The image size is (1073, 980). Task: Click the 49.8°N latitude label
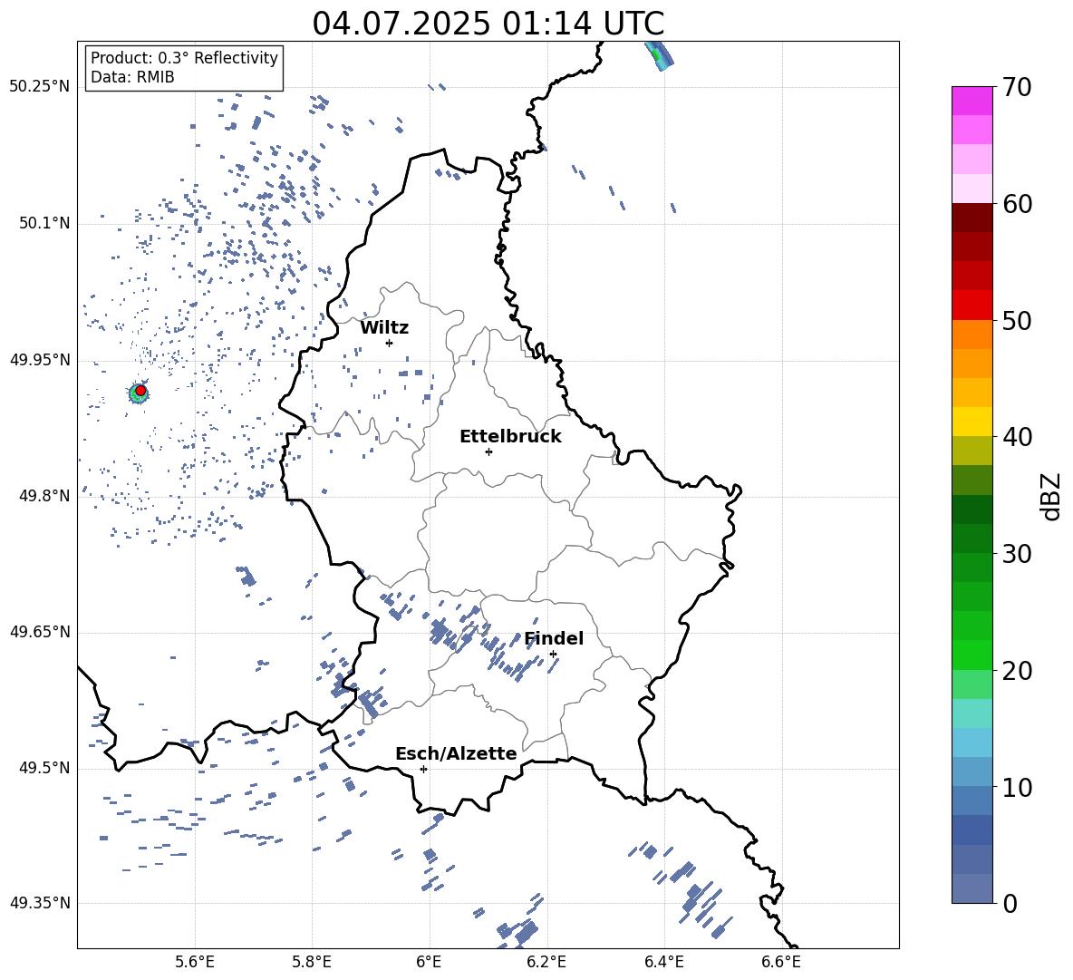(x=44, y=496)
